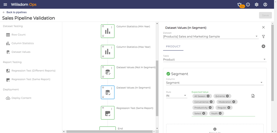Remove the Select chip
Viewport: 277px width, 133px height.
coord(204,113)
